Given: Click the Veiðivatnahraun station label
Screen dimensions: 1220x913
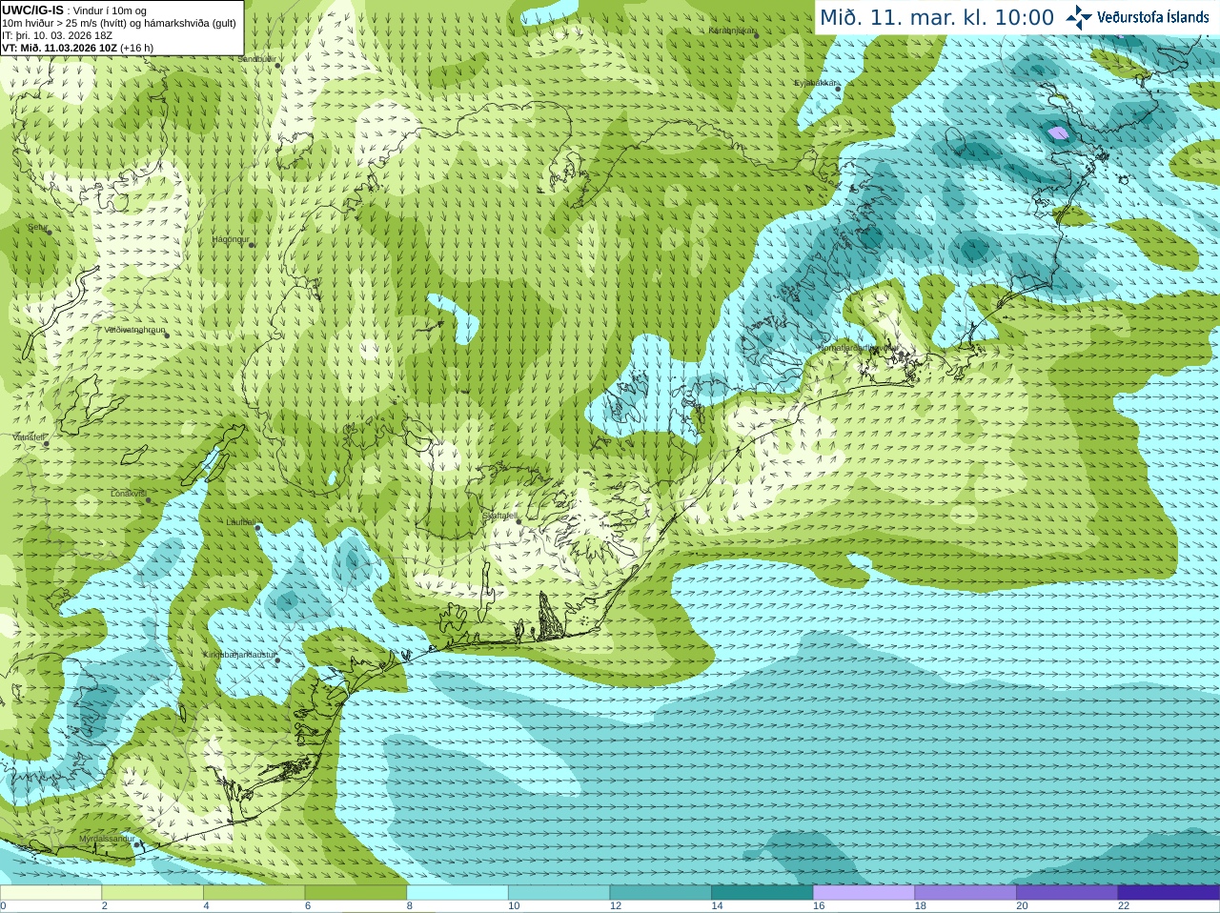Looking at the screenshot, I should click(x=134, y=330).
